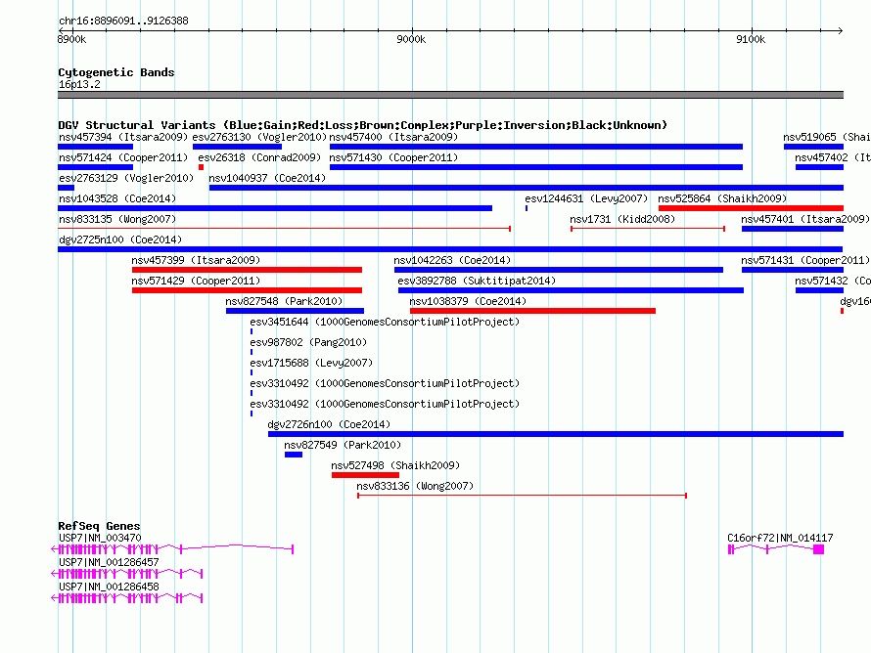871x653 pixels.
Task: Open the nsv1040937 (Coe2014) label
Action: tap(267, 178)
